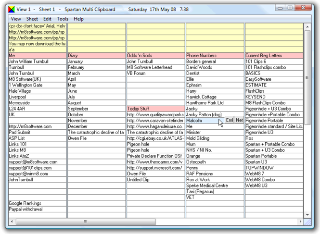Click the 'Spartan U3' clip
The height and width of the screenshot is (234, 320).
pos(274,162)
